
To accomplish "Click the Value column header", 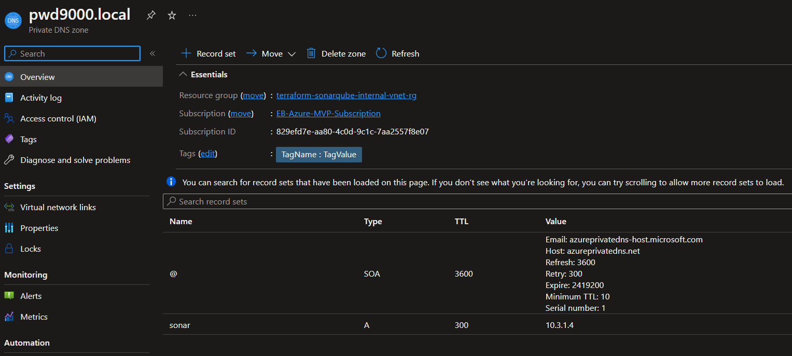I will pyautogui.click(x=556, y=221).
